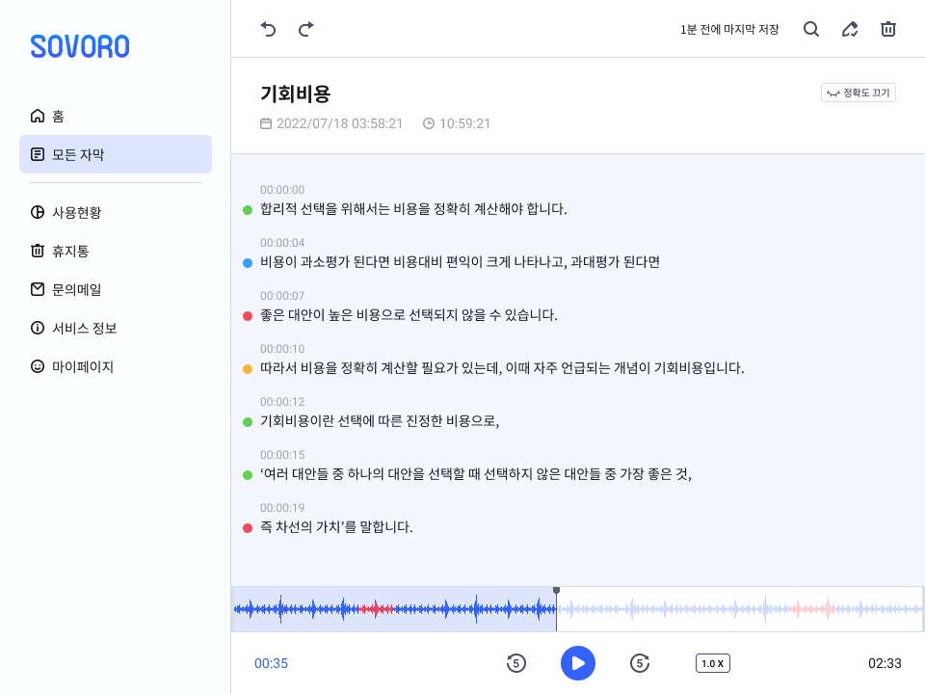
Task: Select subtitle line 비용이 과소평가 된다면
Action: point(461,262)
